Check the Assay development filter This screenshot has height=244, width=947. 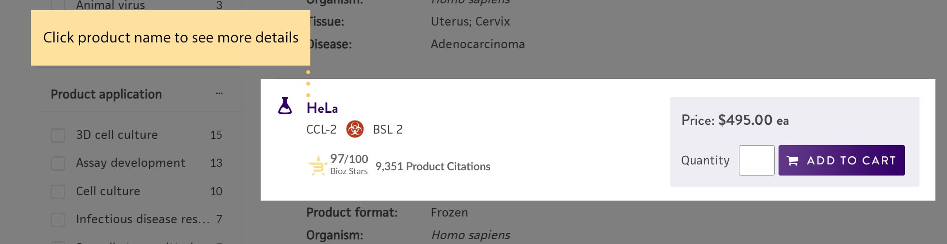coord(58,163)
